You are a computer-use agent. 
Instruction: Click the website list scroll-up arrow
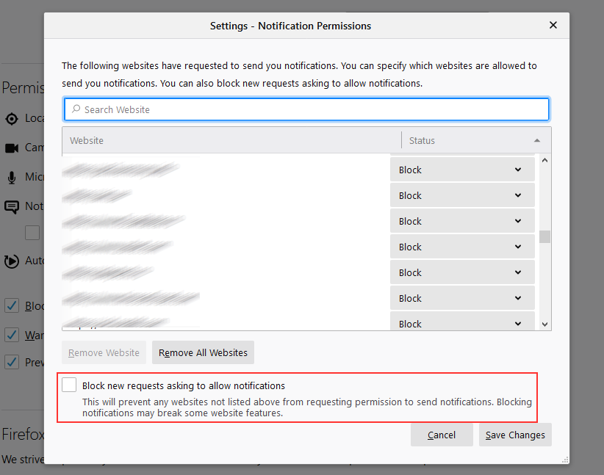pyautogui.click(x=544, y=161)
